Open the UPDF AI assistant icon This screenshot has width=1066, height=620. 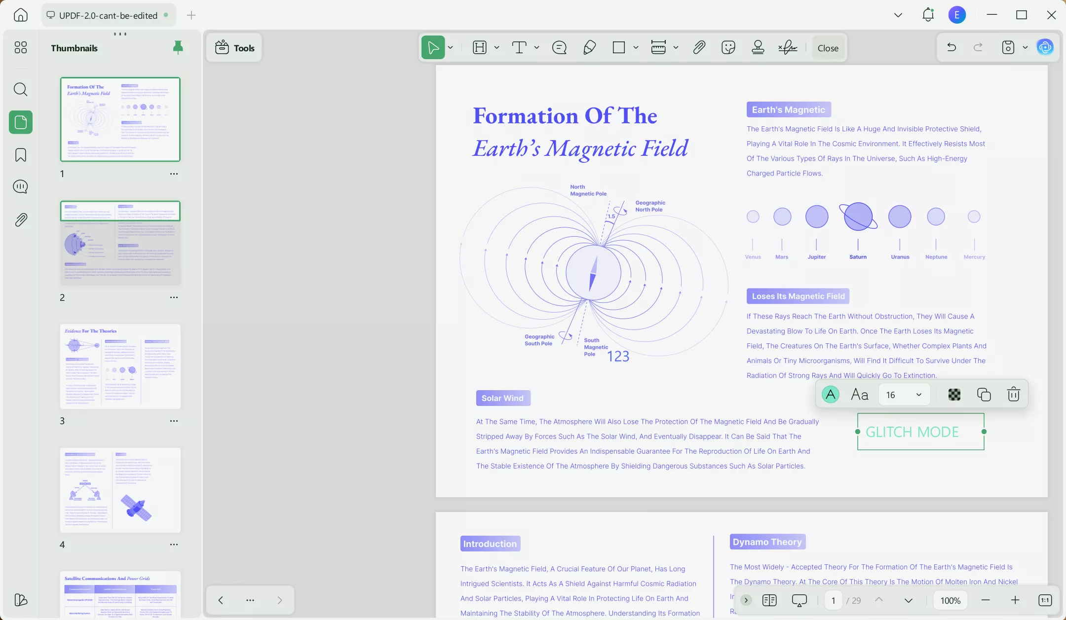point(1045,47)
